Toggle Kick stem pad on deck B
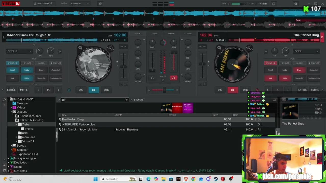Viewport: 326px width, 183px height. pyautogui.click(x=270, y=78)
